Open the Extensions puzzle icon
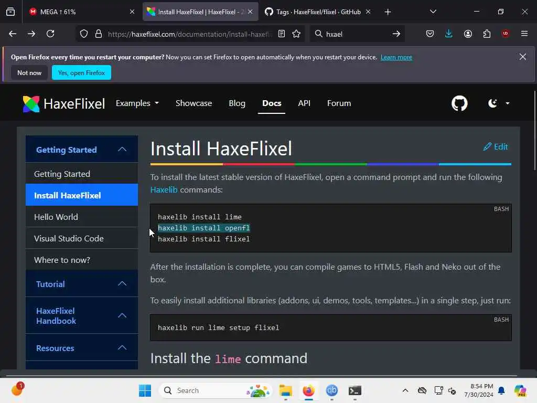 pyautogui.click(x=487, y=34)
